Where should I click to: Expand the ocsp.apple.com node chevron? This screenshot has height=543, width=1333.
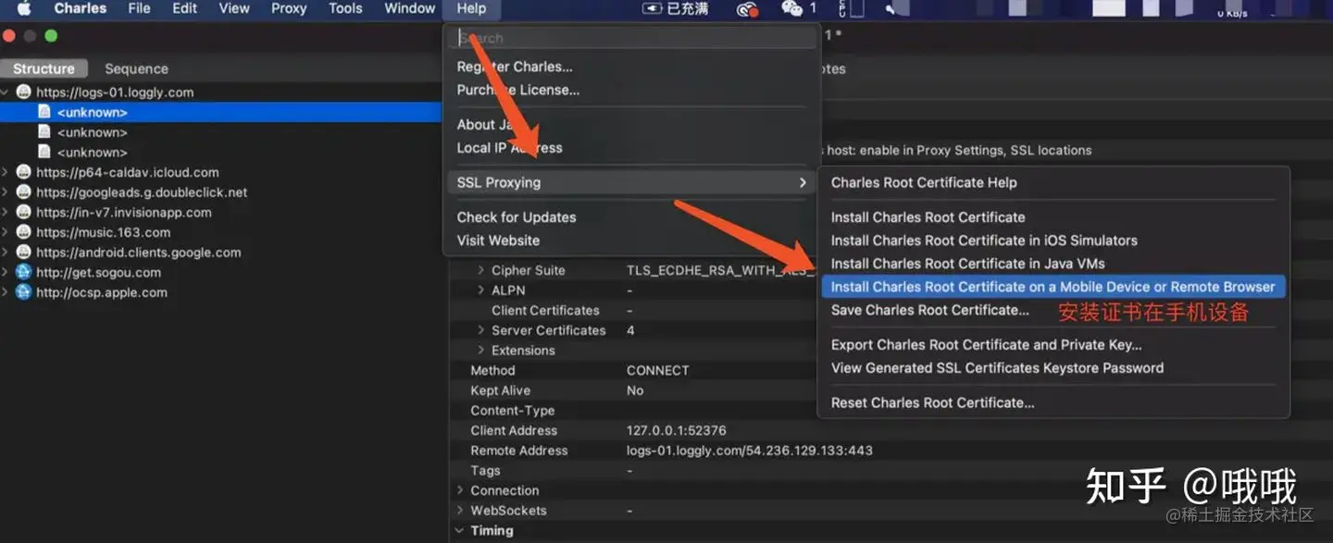6,292
